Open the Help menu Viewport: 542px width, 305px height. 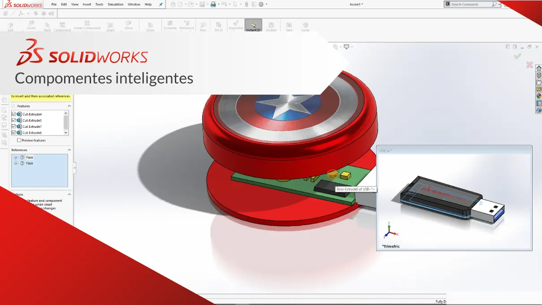(x=148, y=4)
